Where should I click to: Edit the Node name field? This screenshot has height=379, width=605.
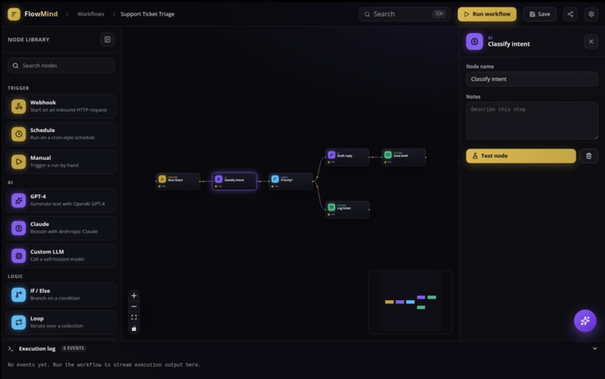[x=531, y=79]
